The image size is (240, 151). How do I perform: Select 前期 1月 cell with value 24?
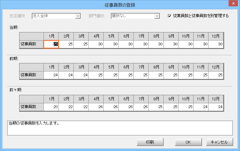(x=51, y=75)
